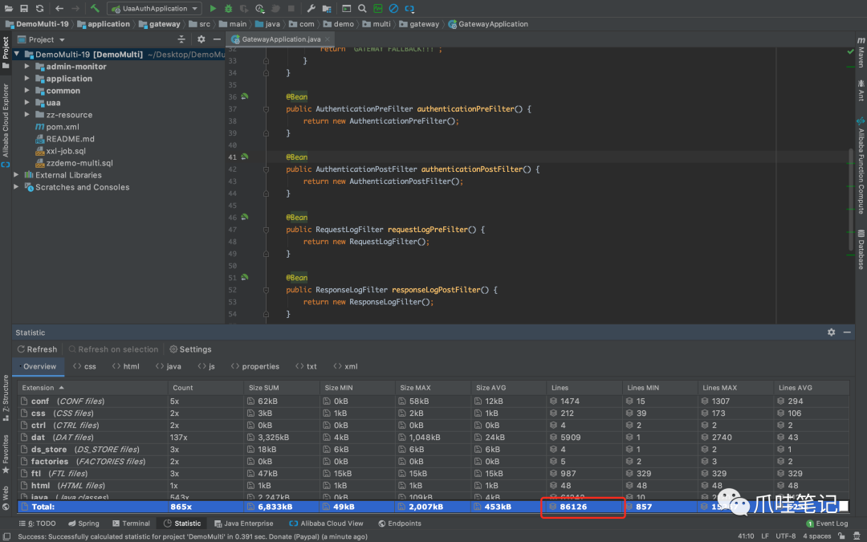The width and height of the screenshot is (867, 542).
Task: Expand the application folder
Action: 27,79
